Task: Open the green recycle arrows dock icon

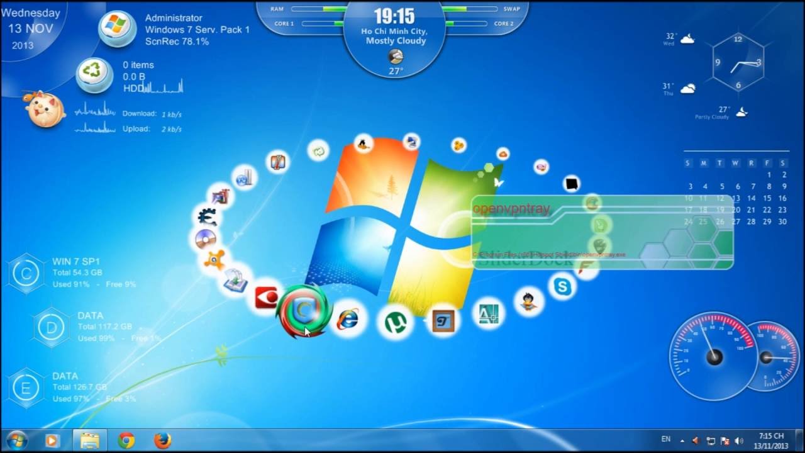Action: pyautogui.click(x=319, y=151)
